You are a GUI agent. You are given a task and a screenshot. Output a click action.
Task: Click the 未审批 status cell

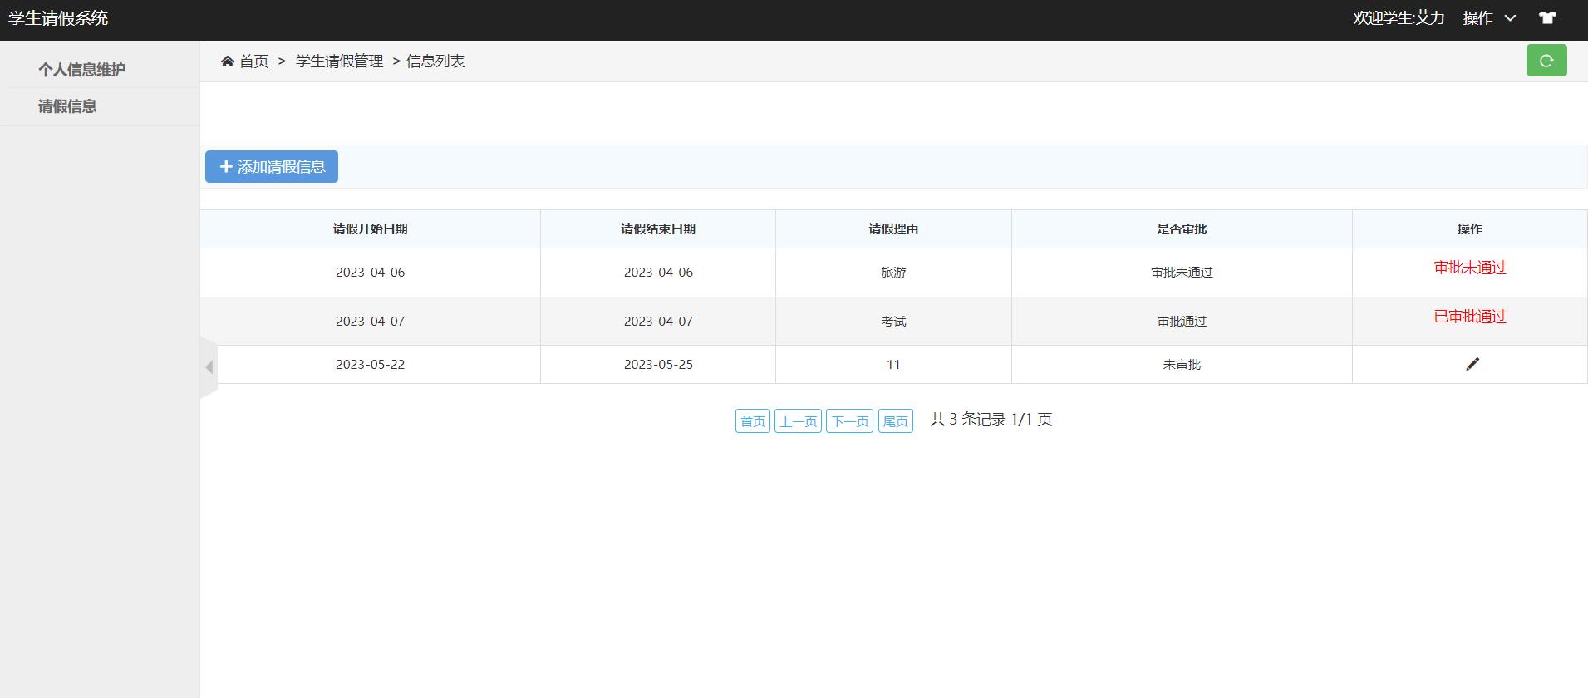(x=1182, y=365)
